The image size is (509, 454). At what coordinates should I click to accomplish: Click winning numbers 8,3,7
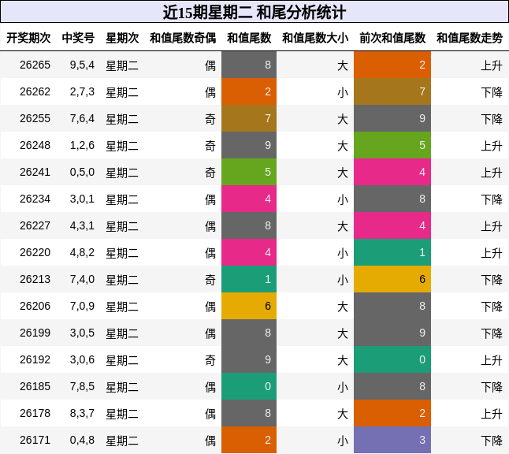tap(82, 413)
